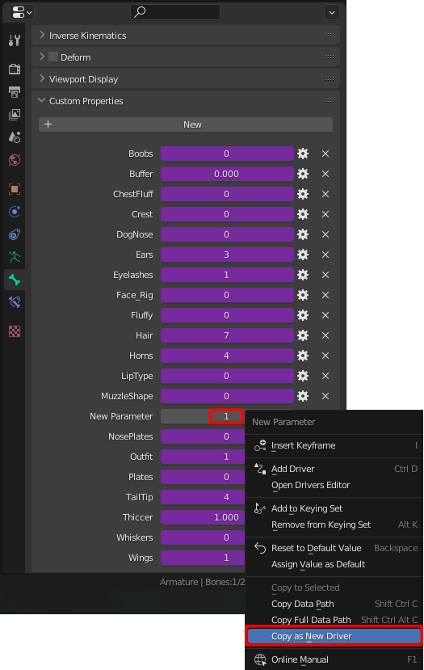This screenshot has height=670, width=424.
Task: Remove the Face_Rig property with X
Action: click(325, 295)
